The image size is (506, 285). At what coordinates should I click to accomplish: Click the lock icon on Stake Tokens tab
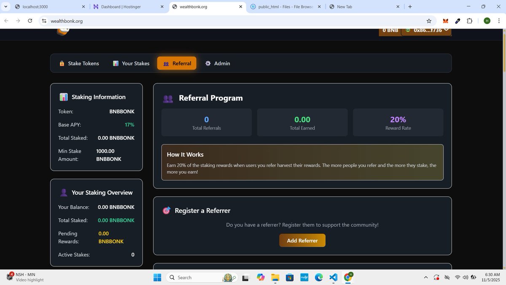click(x=62, y=63)
